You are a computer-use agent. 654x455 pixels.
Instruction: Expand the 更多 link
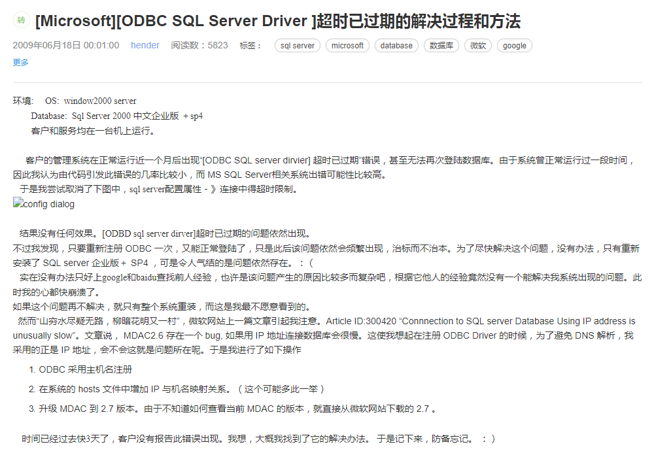(x=21, y=63)
